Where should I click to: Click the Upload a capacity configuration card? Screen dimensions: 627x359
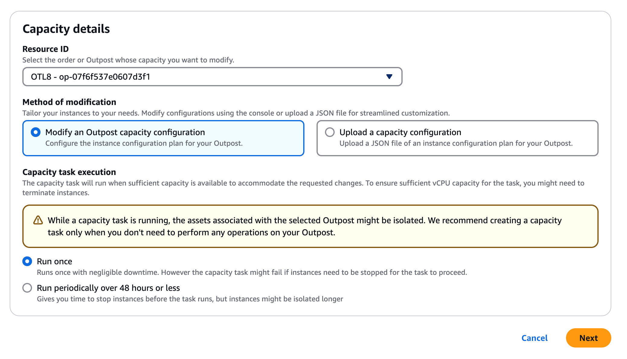pyautogui.click(x=456, y=138)
